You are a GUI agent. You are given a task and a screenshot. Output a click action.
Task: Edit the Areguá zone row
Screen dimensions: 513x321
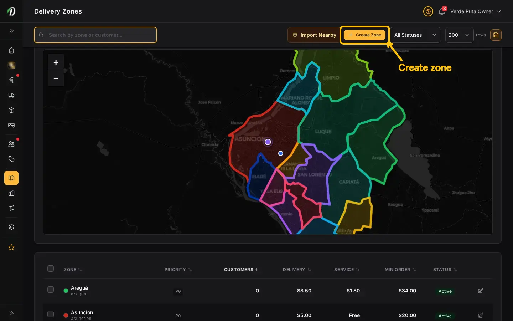click(481, 291)
